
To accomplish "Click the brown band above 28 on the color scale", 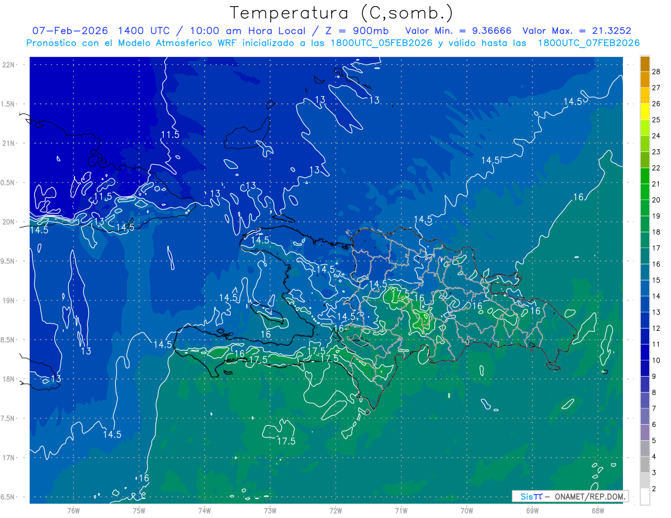I will 645,64.
